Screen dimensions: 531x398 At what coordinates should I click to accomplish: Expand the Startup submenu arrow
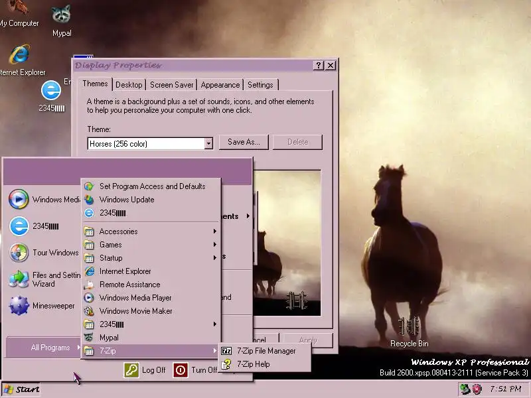pos(214,257)
